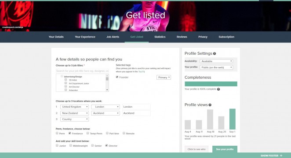This screenshot has height=158, width=291.
Task: Go to the Your Experience tab
Action: [85, 37]
